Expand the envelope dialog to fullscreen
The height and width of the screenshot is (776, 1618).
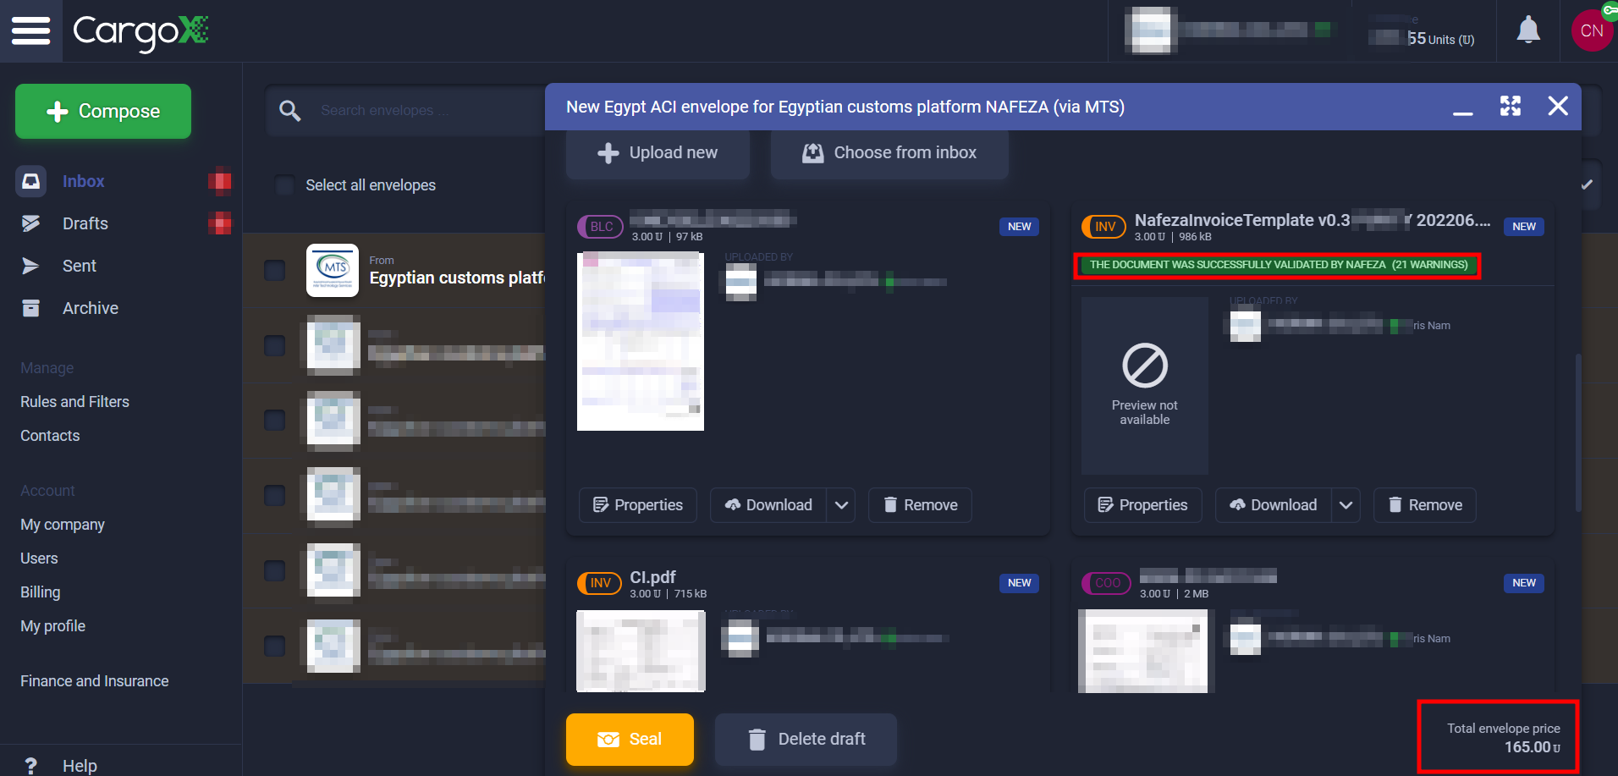(x=1511, y=106)
